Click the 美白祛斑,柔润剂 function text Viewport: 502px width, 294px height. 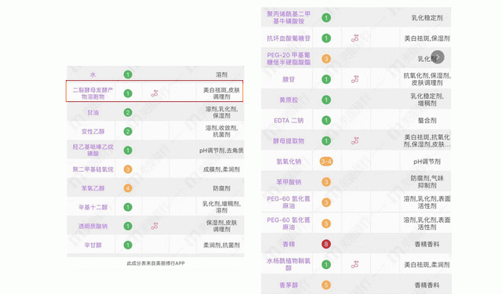point(427,264)
